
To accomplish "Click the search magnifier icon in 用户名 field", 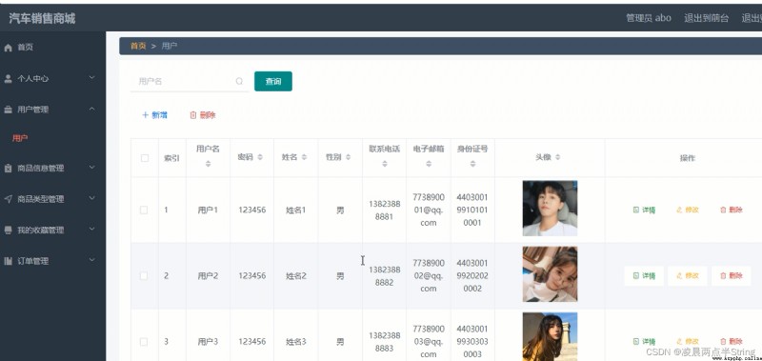I will pos(239,81).
